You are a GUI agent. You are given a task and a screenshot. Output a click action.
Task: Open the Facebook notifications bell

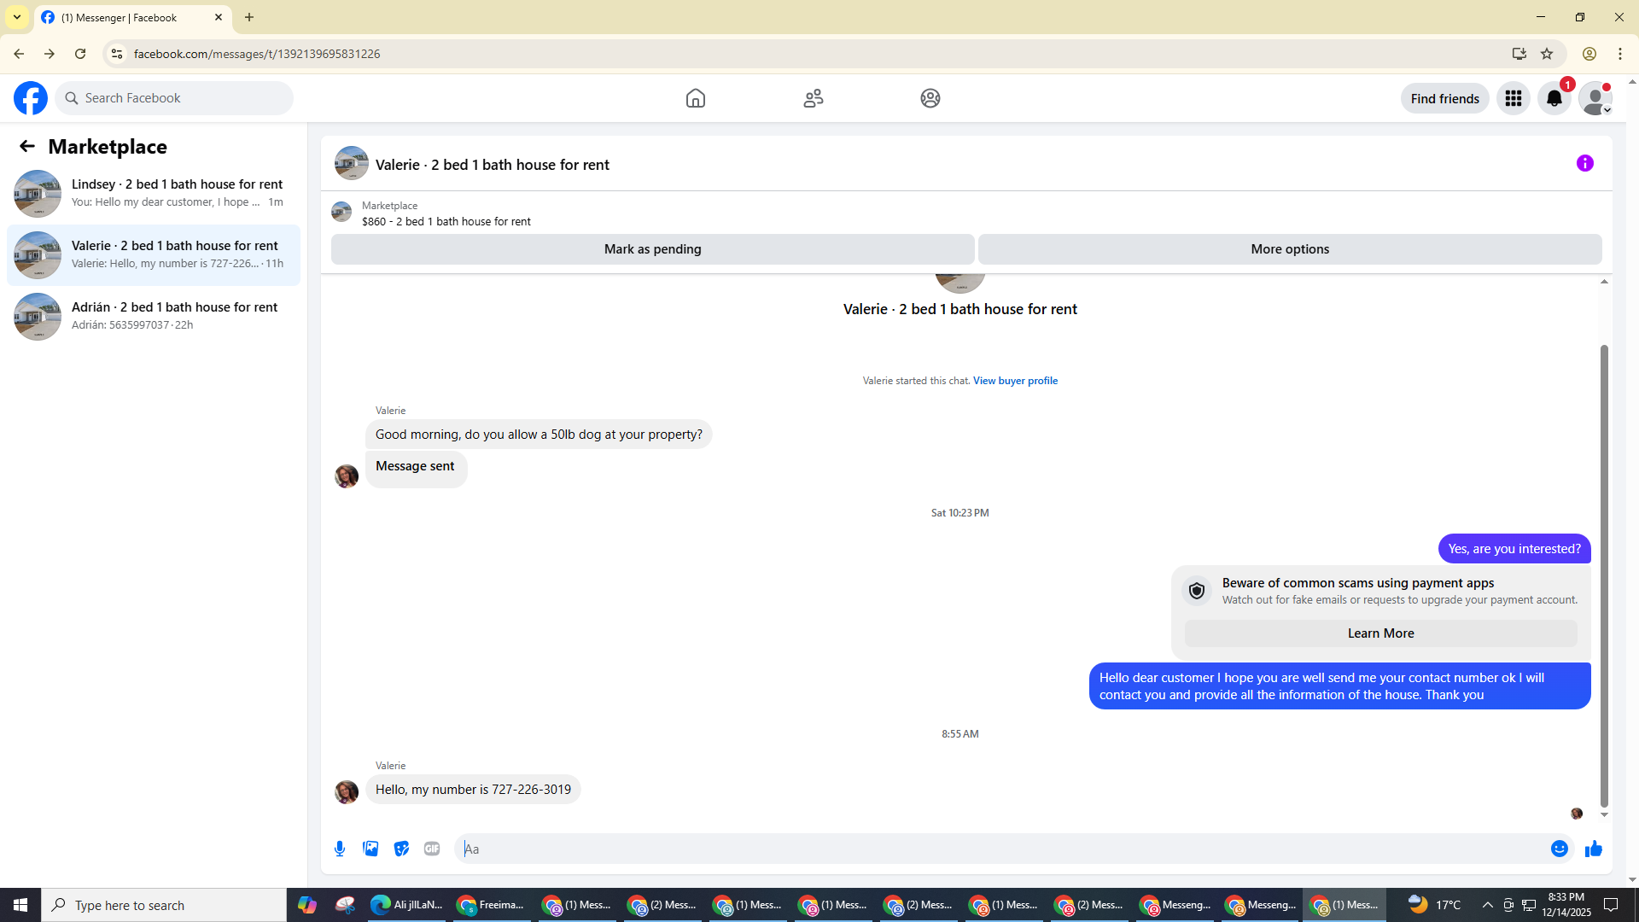pos(1554,98)
